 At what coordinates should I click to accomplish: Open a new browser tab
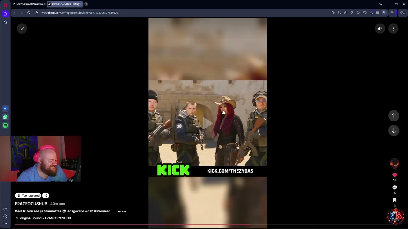point(86,4)
